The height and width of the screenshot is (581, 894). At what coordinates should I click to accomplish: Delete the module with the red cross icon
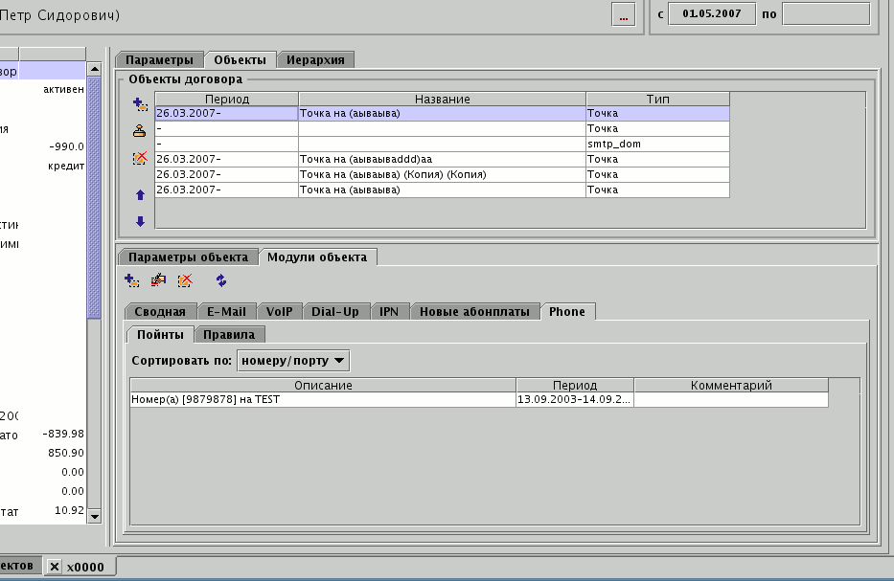click(x=185, y=280)
